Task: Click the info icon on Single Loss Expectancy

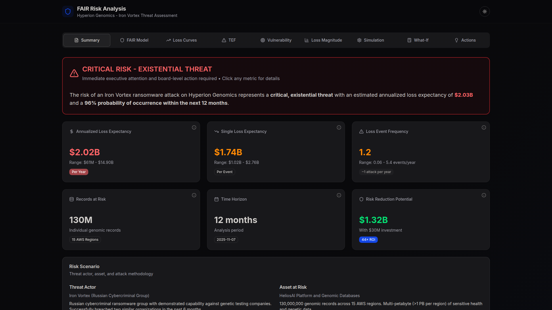Action: pyautogui.click(x=339, y=127)
